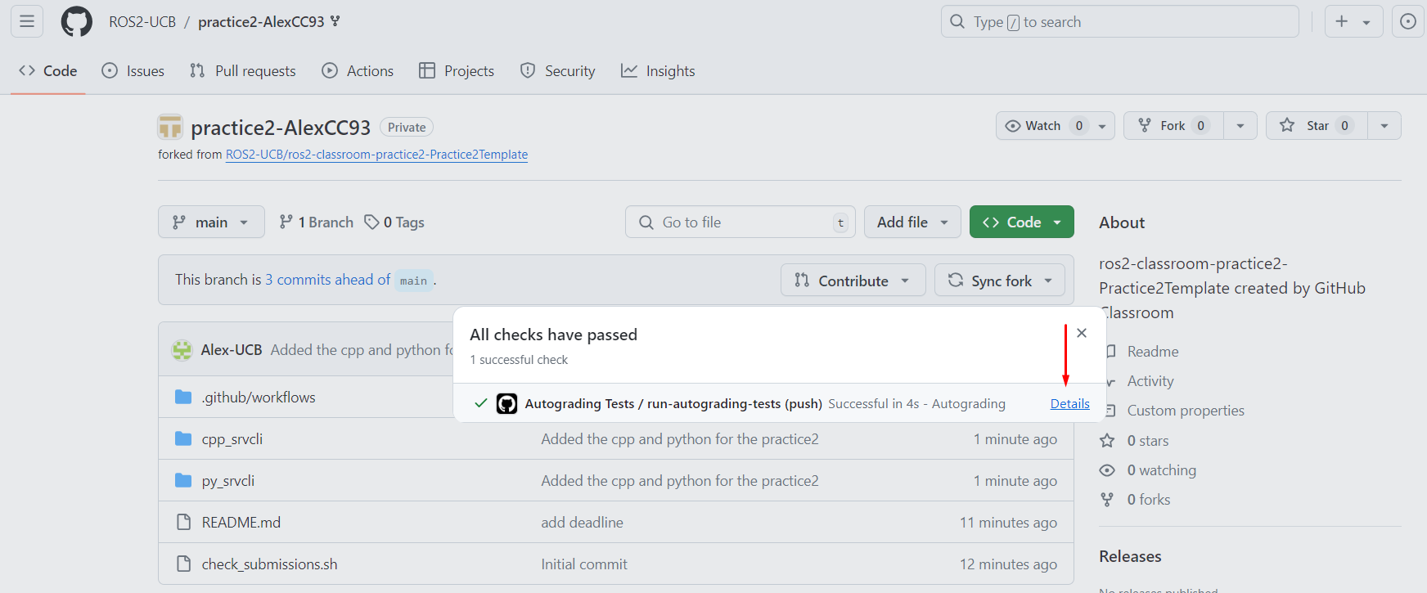Fork this repository
The width and height of the screenshot is (1427, 593).
click(1173, 126)
